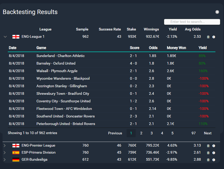The image size is (224, 169).
Task: Delete the ENG-League 1 backtest
Action: click(x=208, y=37)
